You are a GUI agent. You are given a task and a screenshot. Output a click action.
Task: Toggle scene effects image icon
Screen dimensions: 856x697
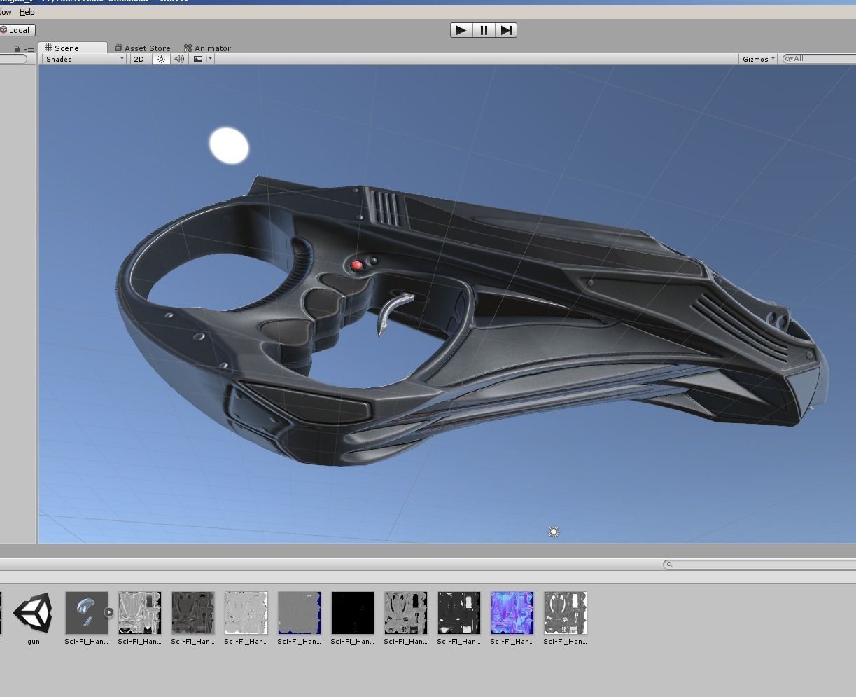[198, 60]
